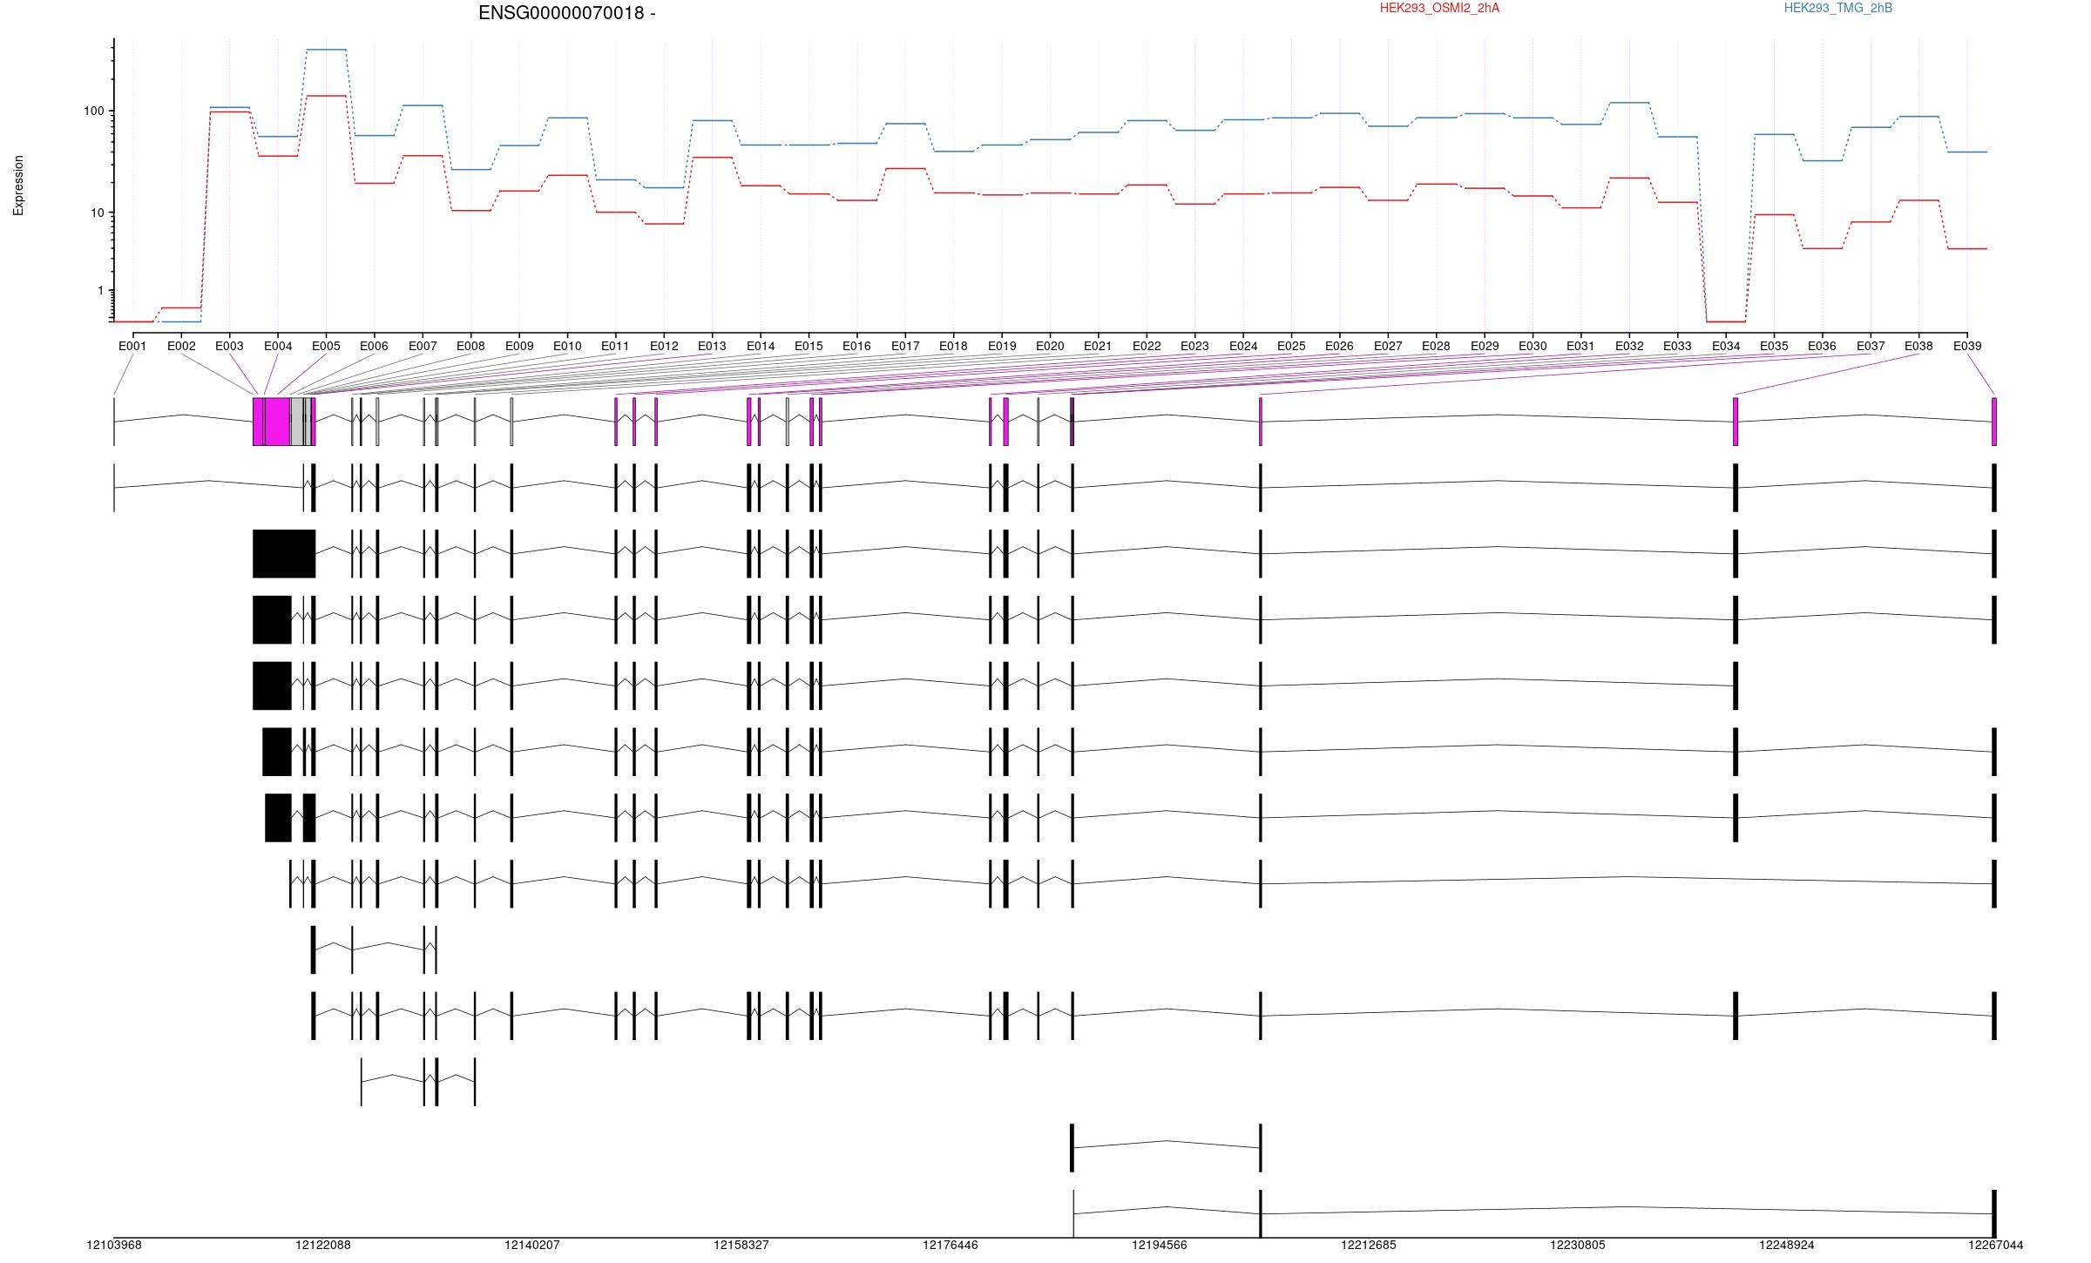This screenshot has height=1263, width=2091.
Task: Click genomic coordinate 12230805
Action: (x=1577, y=1245)
